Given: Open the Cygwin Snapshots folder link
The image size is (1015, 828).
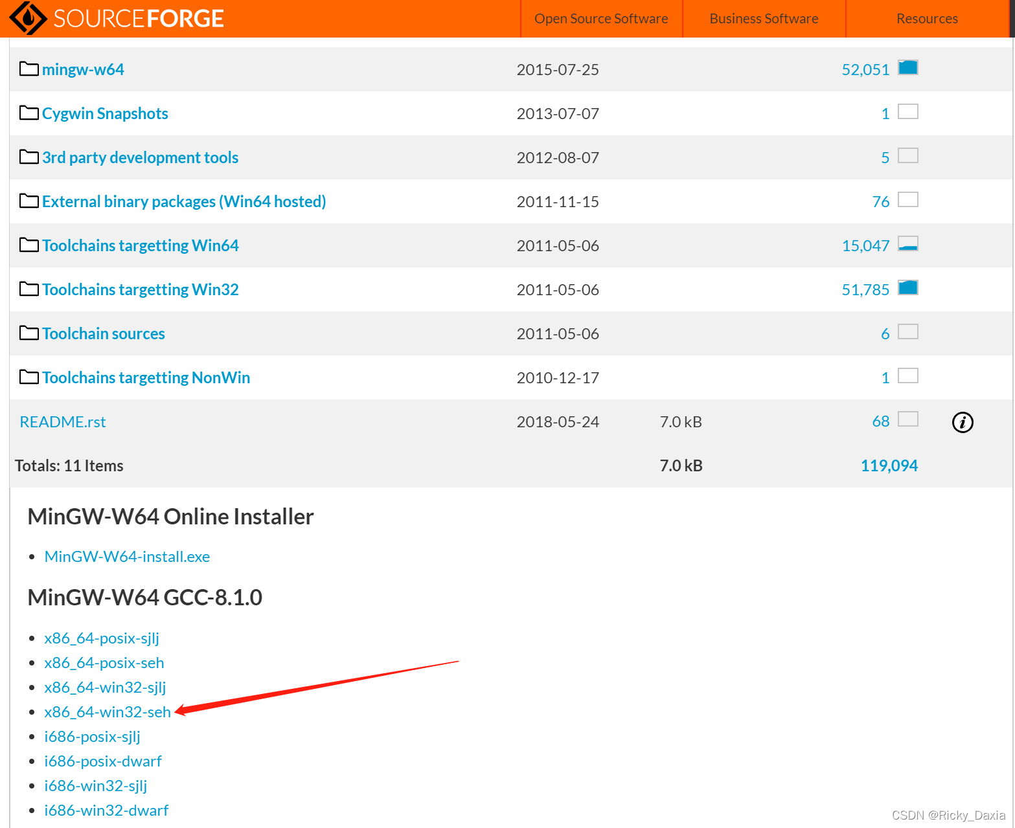Looking at the screenshot, I should click(105, 113).
